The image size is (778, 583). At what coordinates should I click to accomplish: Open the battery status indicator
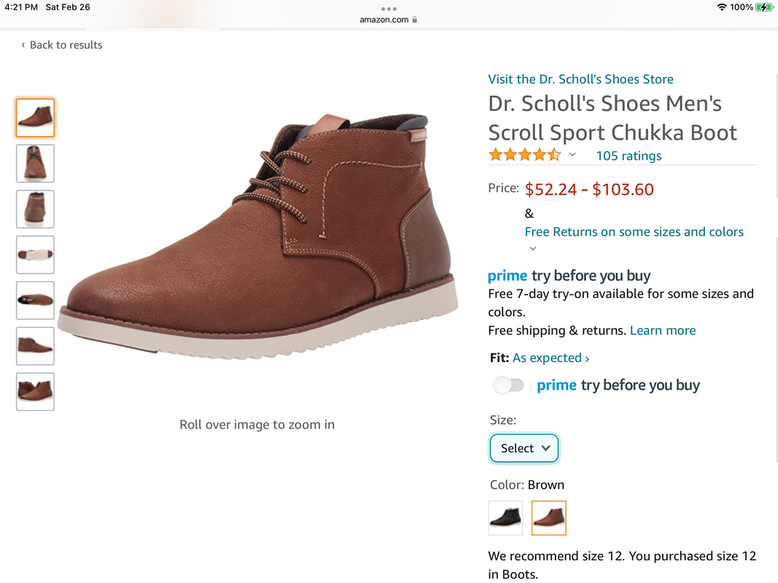[x=763, y=7]
